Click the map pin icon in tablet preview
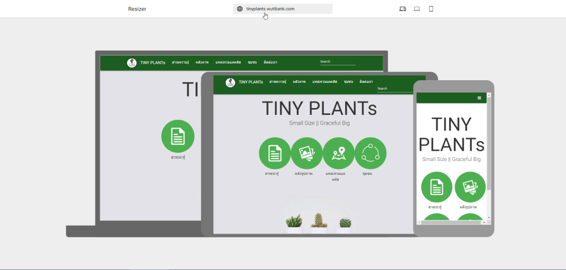The width and height of the screenshot is (566, 270). (x=338, y=153)
